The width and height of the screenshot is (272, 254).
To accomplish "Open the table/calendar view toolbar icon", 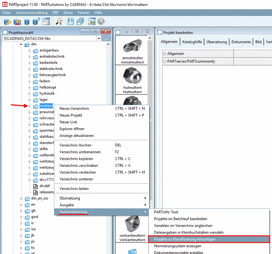I will [x=46, y=21].
